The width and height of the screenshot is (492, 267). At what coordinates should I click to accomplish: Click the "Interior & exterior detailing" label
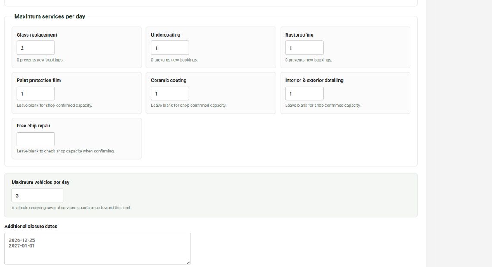[314, 80]
